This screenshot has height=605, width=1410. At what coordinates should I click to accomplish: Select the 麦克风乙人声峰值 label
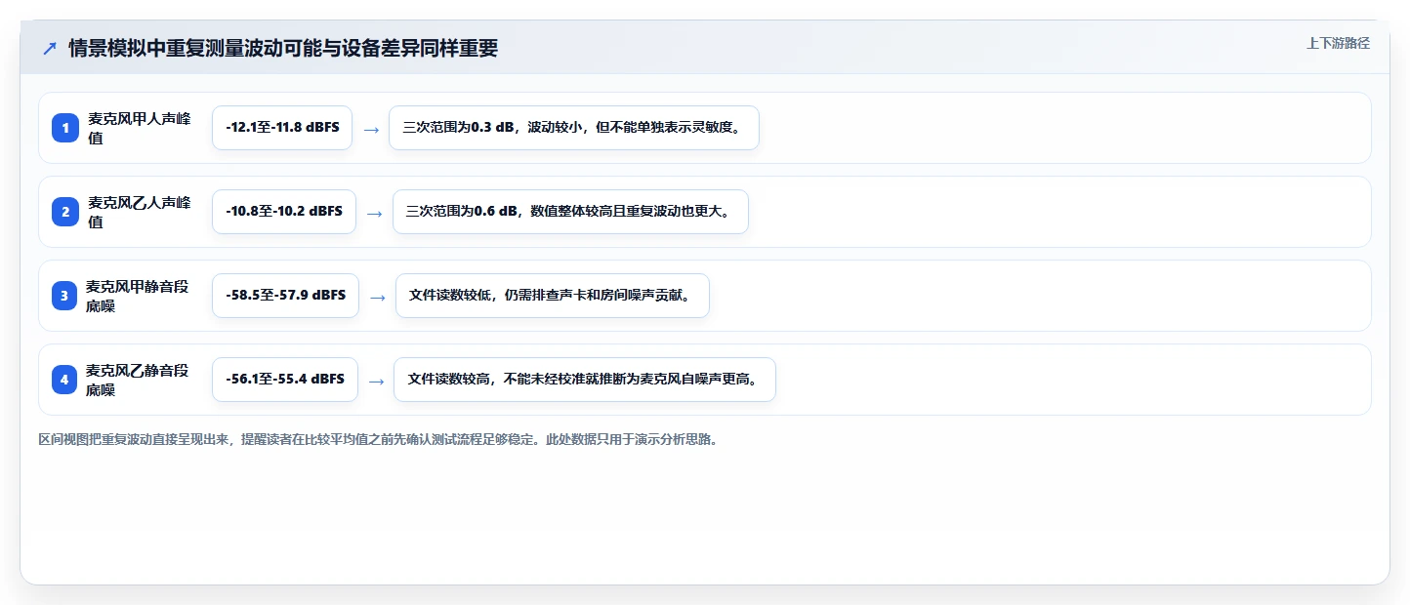click(140, 212)
